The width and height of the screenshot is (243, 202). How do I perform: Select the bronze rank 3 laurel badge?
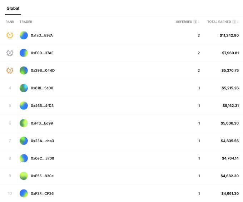tap(10, 70)
